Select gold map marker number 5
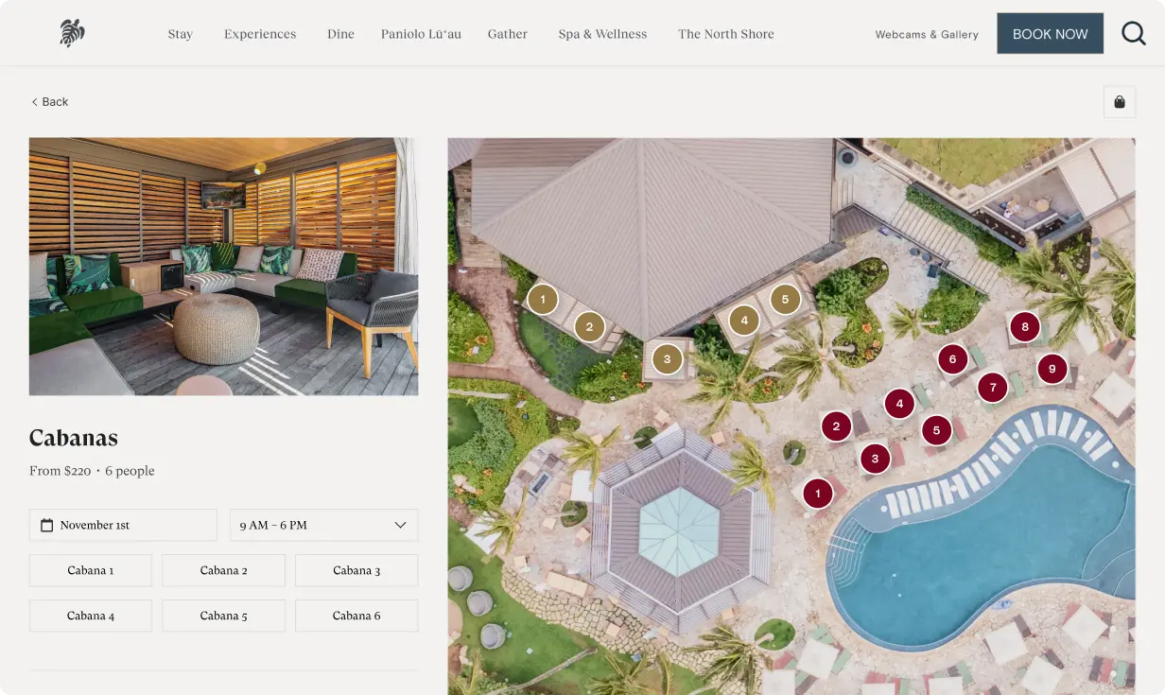 coord(785,300)
